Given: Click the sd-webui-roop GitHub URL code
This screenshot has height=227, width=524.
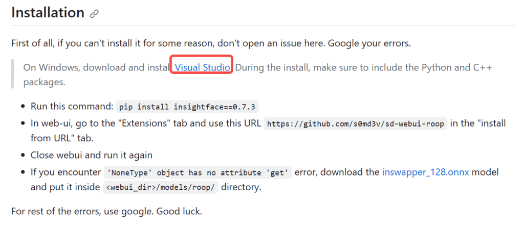Looking at the screenshot, I should click(356, 124).
